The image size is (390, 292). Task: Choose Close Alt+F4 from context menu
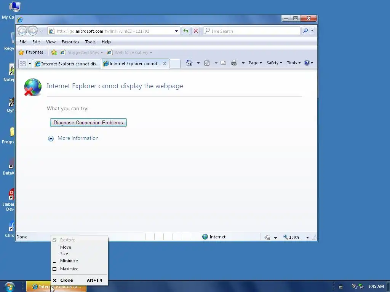79,280
